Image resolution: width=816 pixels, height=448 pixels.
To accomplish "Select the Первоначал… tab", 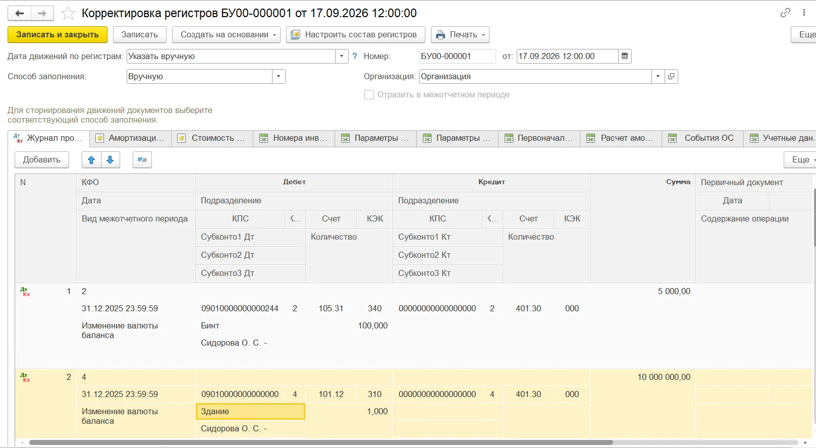I will (539, 138).
